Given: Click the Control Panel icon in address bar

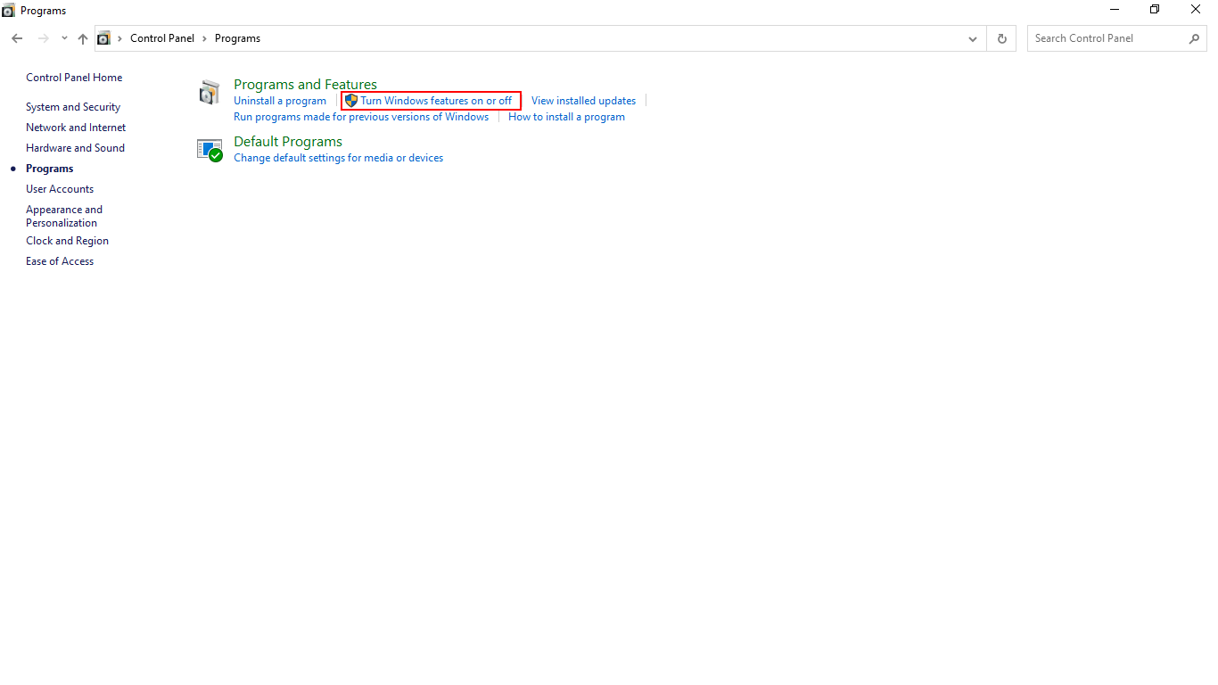Looking at the screenshot, I should click(104, 38).
